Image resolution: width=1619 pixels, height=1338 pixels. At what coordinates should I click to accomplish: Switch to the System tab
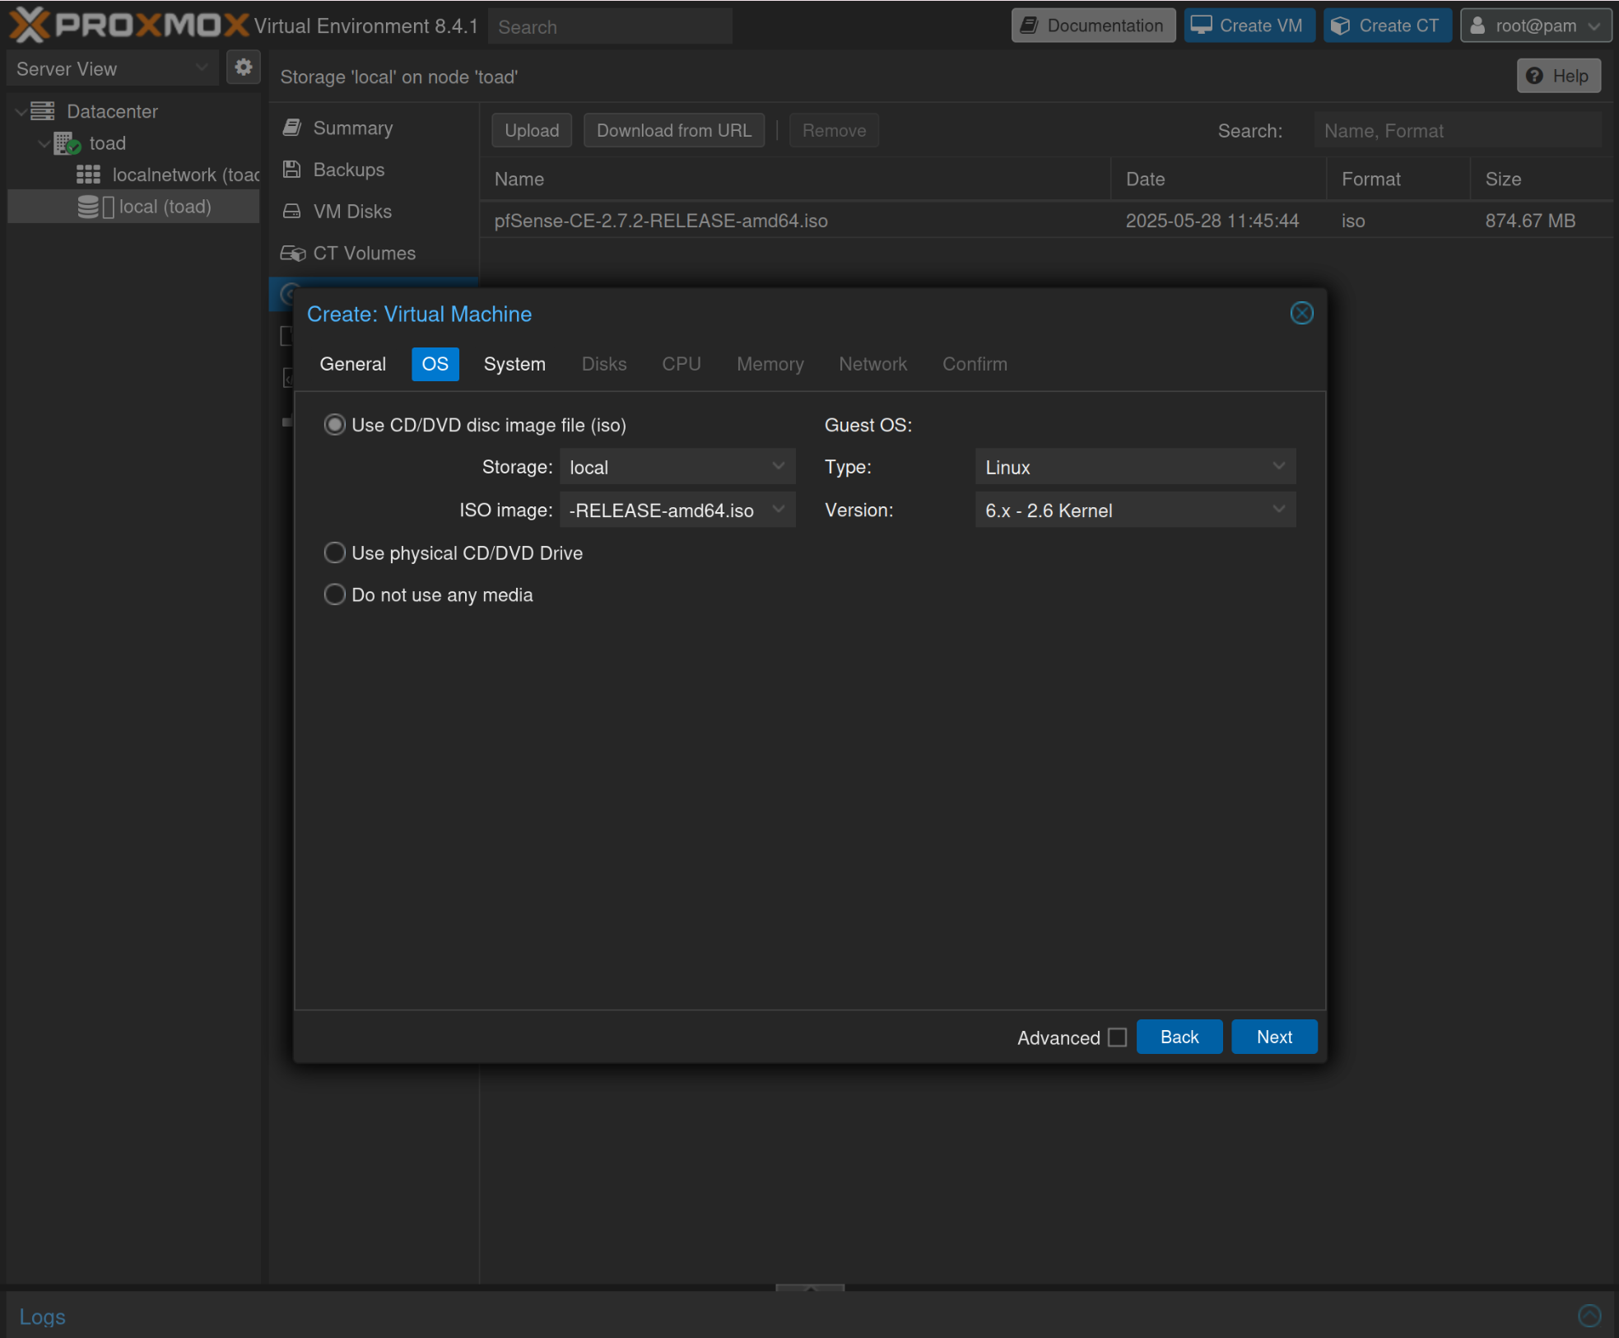[514, 364]
